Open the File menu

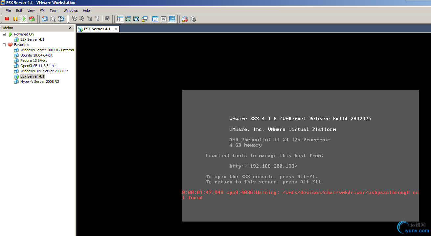pos(8,11)
